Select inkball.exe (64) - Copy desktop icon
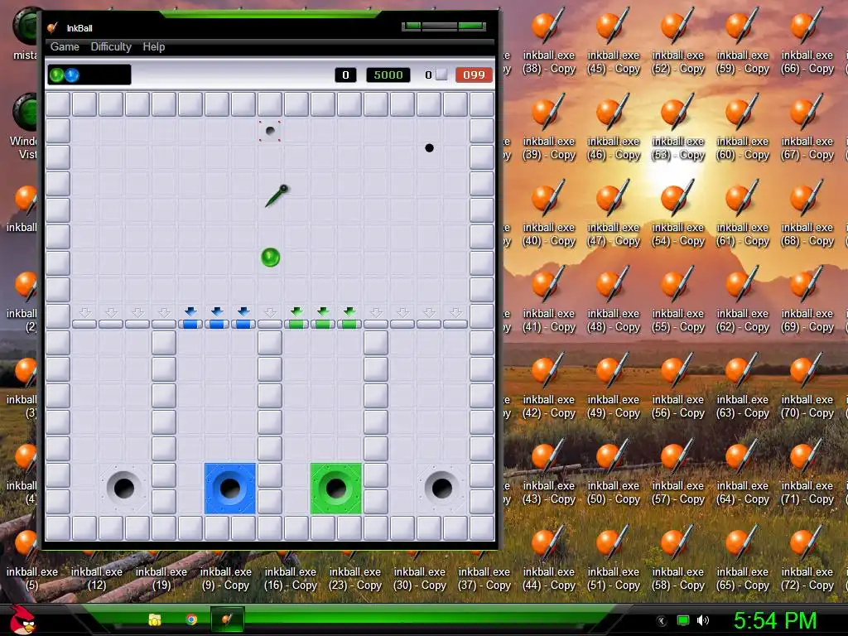 pyautogui.click(x=743, y=470)
